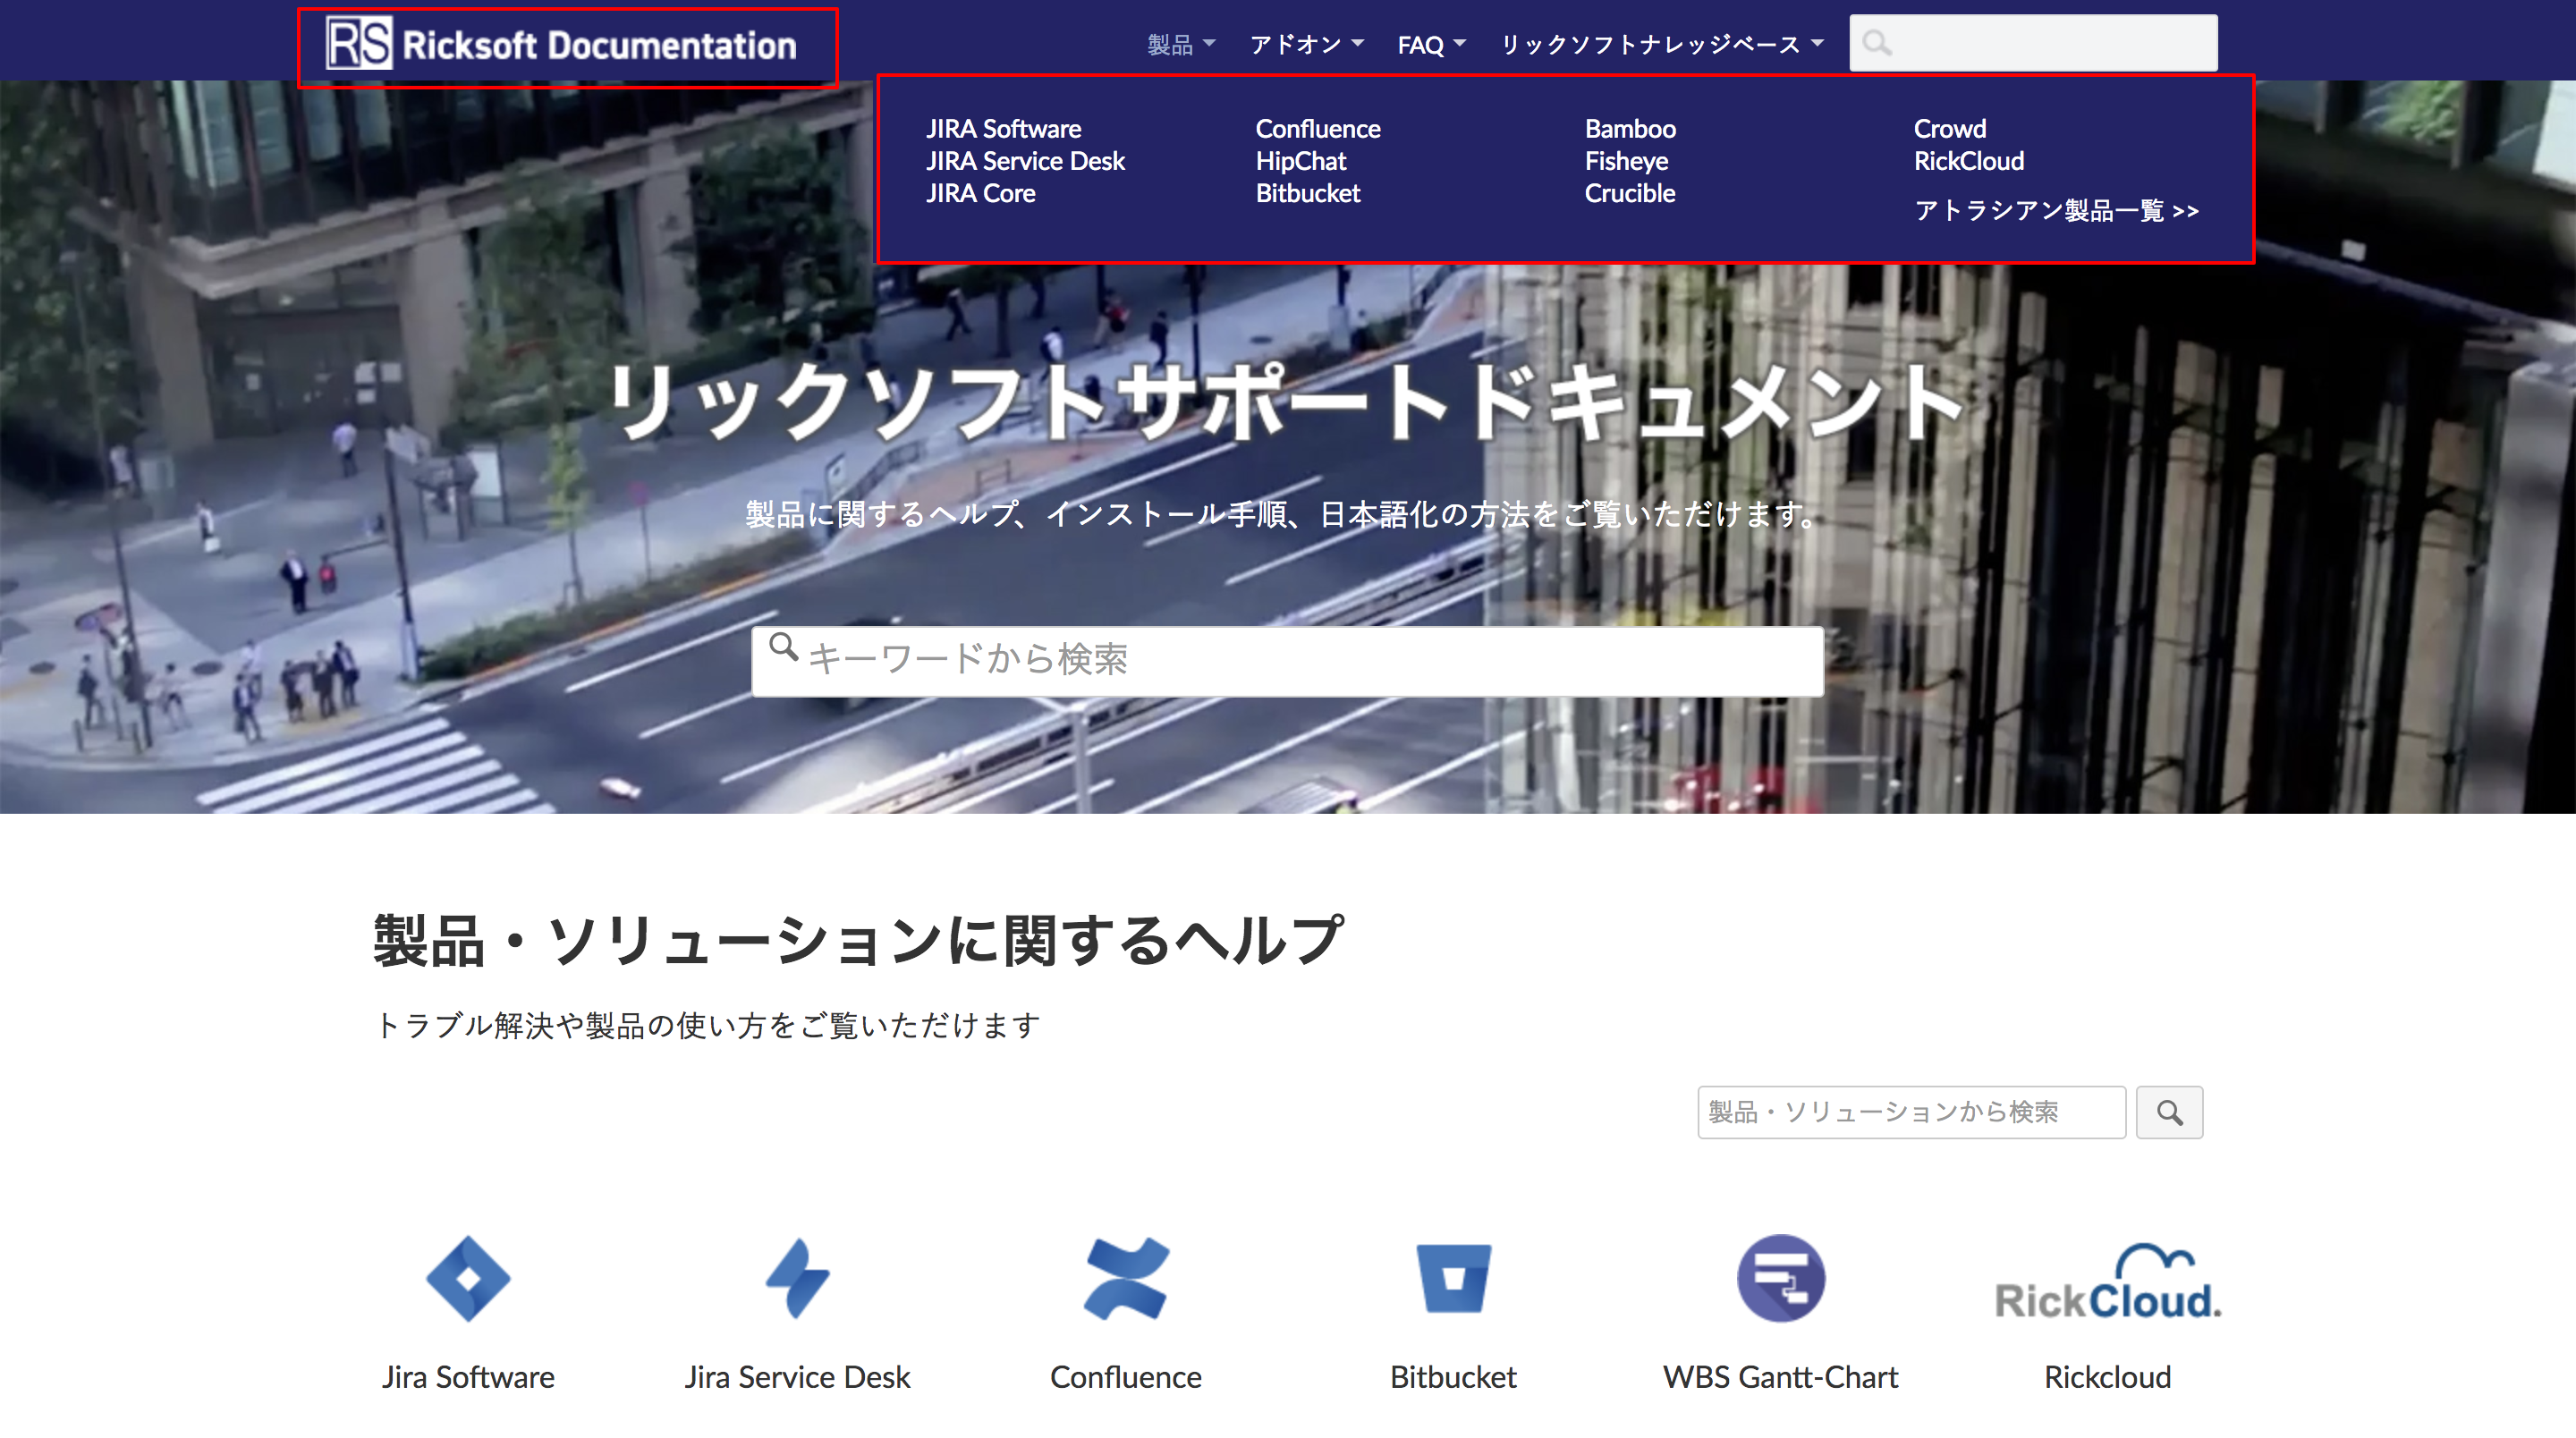The image size is (2576, 1438).
Task: Open the WBS Gantt-Chart text link
Action: (x=1781, y=1377)
